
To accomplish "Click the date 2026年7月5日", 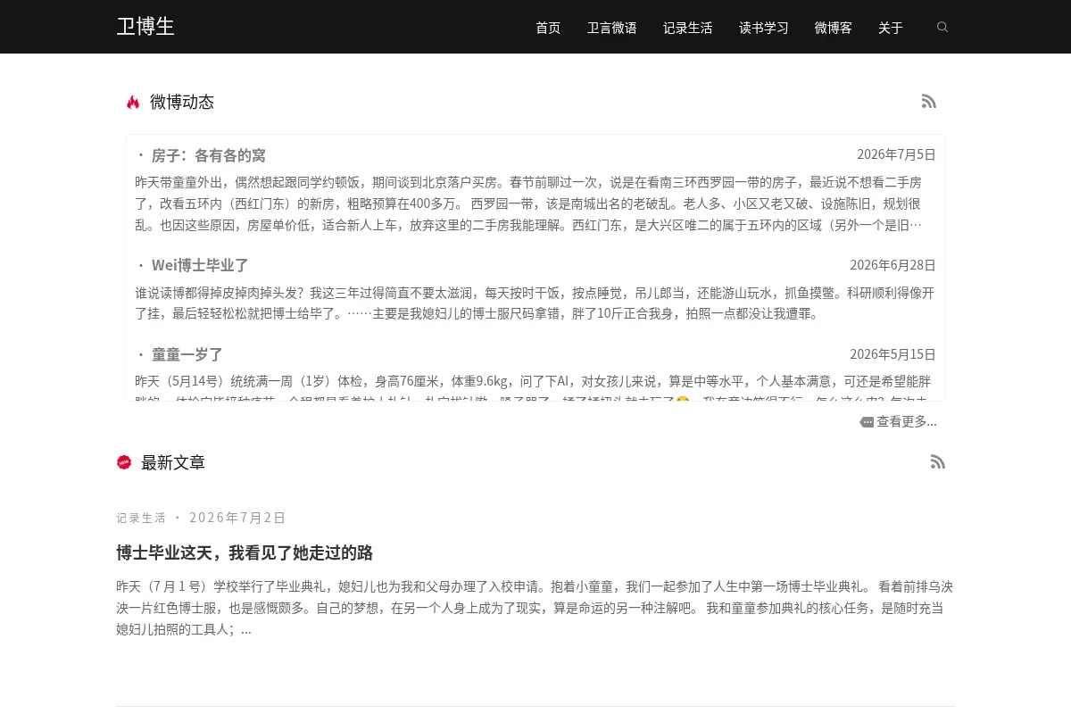I will coord(896,154).
